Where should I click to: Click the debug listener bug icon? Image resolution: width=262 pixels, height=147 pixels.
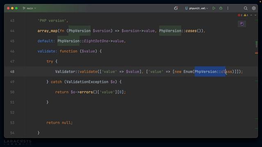176,8
